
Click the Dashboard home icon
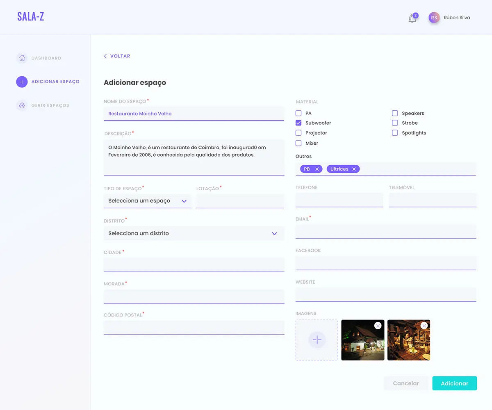(x=22, y=58)
